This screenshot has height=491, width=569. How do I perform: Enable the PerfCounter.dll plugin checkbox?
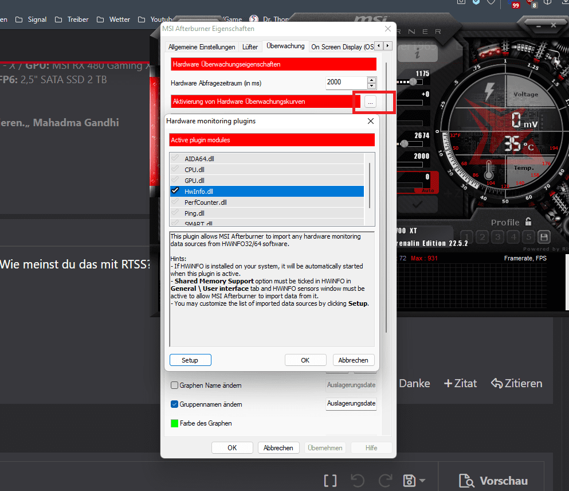pos(175,201)
